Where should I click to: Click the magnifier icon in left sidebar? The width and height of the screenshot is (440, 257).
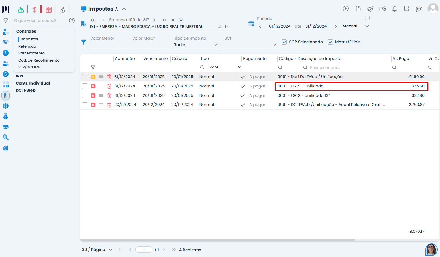pos(5,138)
